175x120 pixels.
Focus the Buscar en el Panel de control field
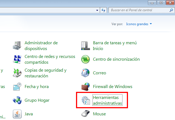(141, 10)
